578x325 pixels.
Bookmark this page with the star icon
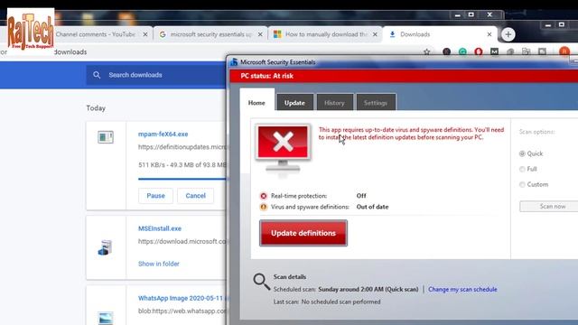(x=427, y=52)
